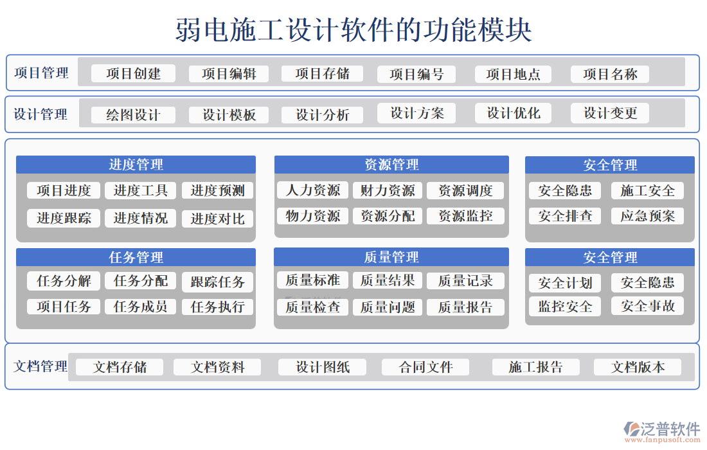
Task: Click 进度对比
Action: click(x=217, y=219)
